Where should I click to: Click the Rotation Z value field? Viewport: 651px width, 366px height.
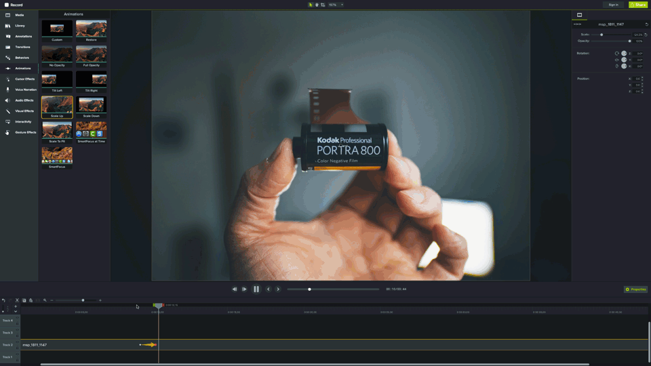(639, 54)
